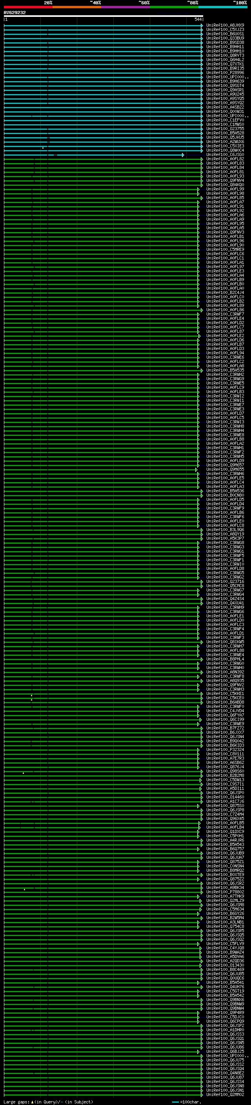Click the cyan =100char scale bar
Screen dimensions: 251x1105
pos(175,1102)
